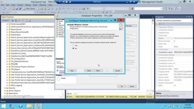The image size is (194, 109).
Task: Click the Open File folder icon in toolbar
Action: click(13, 9)
